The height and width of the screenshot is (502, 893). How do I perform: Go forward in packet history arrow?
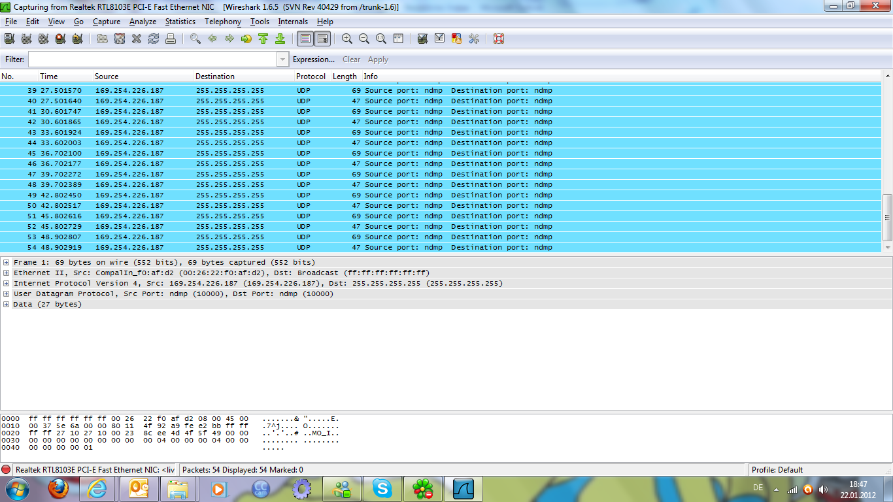coord(229,39)
